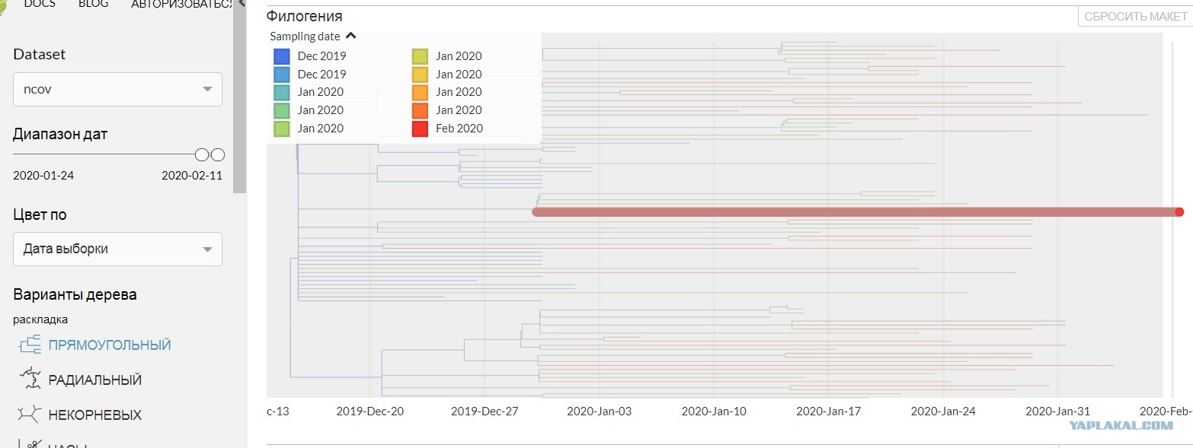Click the red Feb 2020 legend swatch
This screenshot has width=1193, height=448.
tap(420, 129)
